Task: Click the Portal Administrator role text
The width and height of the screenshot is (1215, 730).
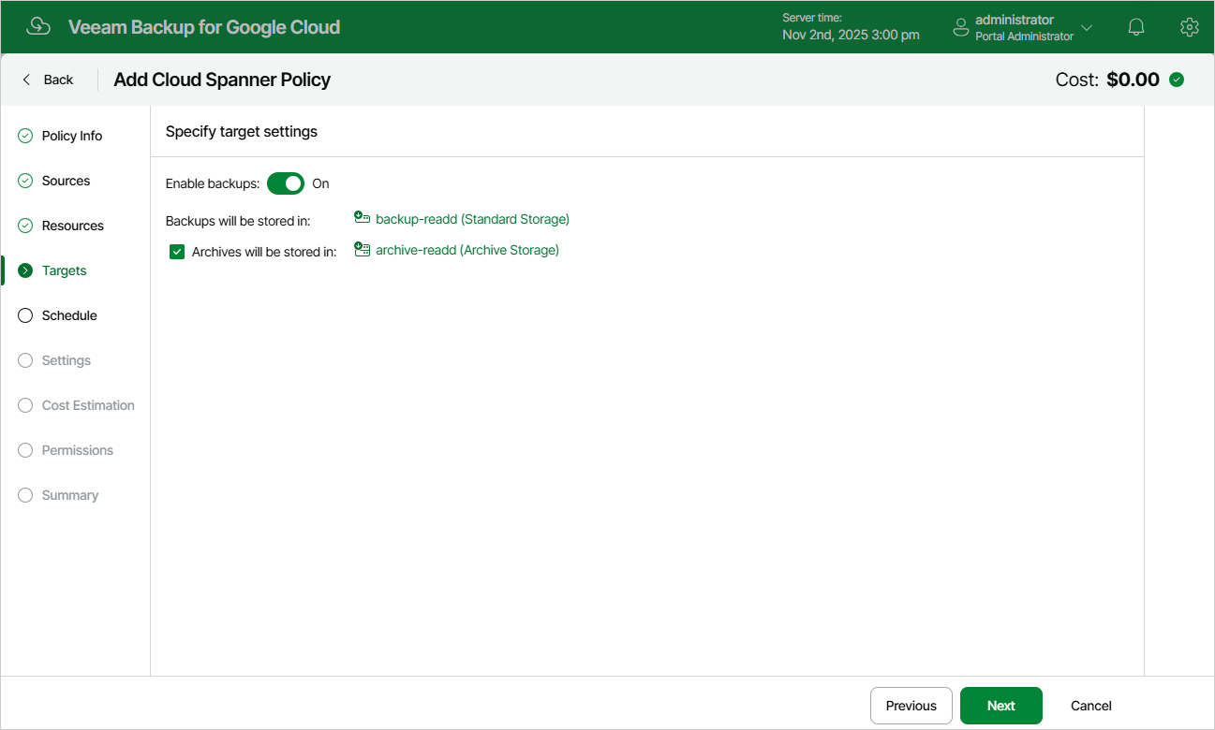Action: click(x=1025, y=36)
